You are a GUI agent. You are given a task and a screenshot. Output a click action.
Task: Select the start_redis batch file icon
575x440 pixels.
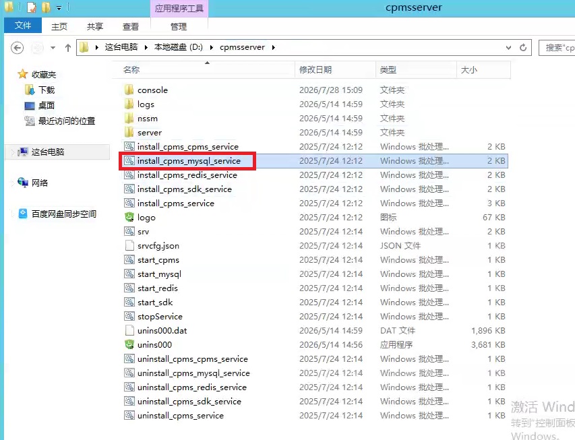(129, 288)
